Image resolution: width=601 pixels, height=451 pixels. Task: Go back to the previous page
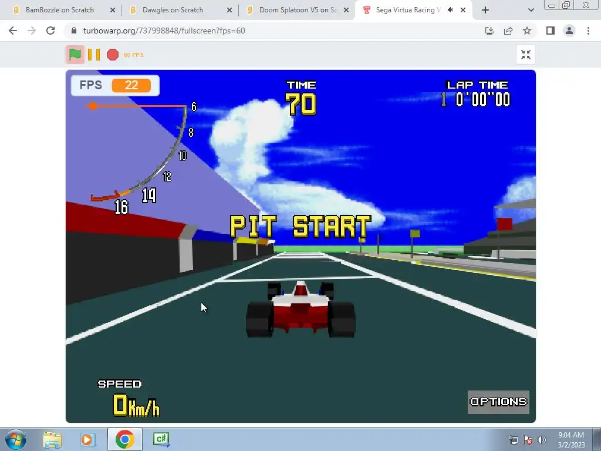(x=13, y=31)
